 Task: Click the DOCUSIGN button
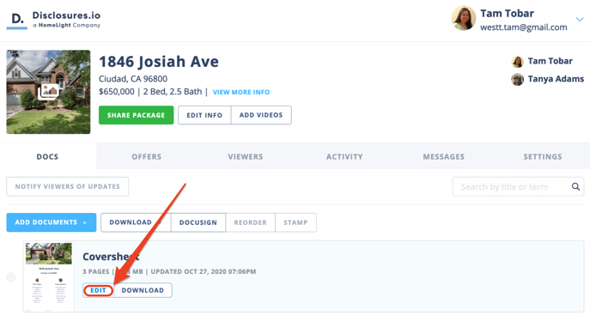click(x=198, y=222)
